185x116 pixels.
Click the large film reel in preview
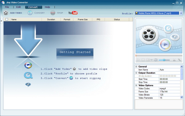point(149,35)
